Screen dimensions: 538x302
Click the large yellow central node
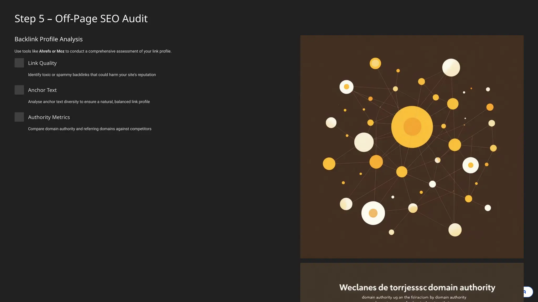click(412, 127)
